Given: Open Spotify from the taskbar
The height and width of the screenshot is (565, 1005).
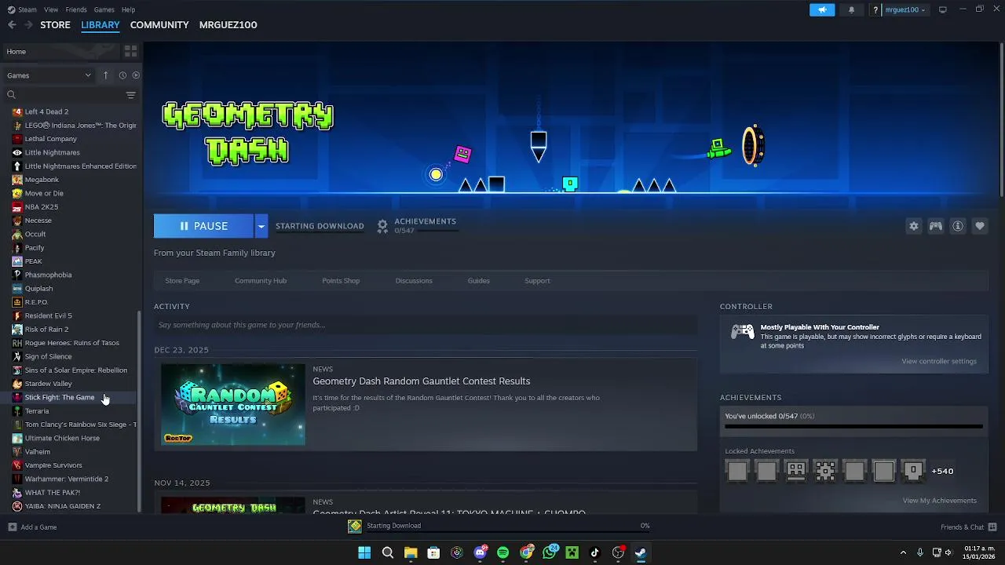Looking at the screenshot, I should click(503, 552).
